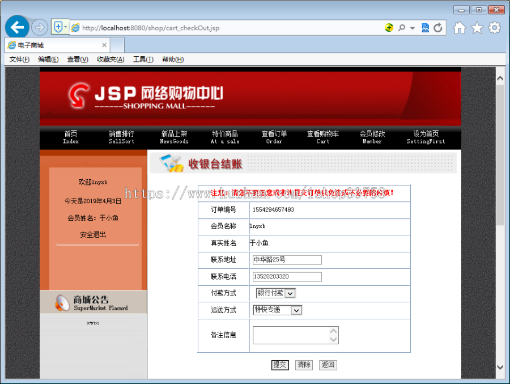510x384 pixels.
Task: Open the favorites star icon
Action: point(477,28)
